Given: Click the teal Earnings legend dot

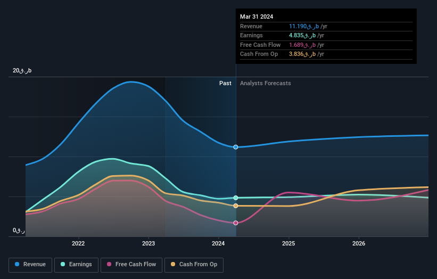Looking at the screenshot, I should 63,264.
